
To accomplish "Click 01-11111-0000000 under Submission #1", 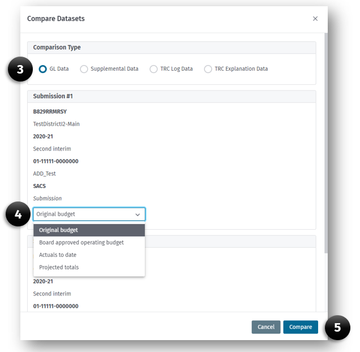I will (55, 161).
